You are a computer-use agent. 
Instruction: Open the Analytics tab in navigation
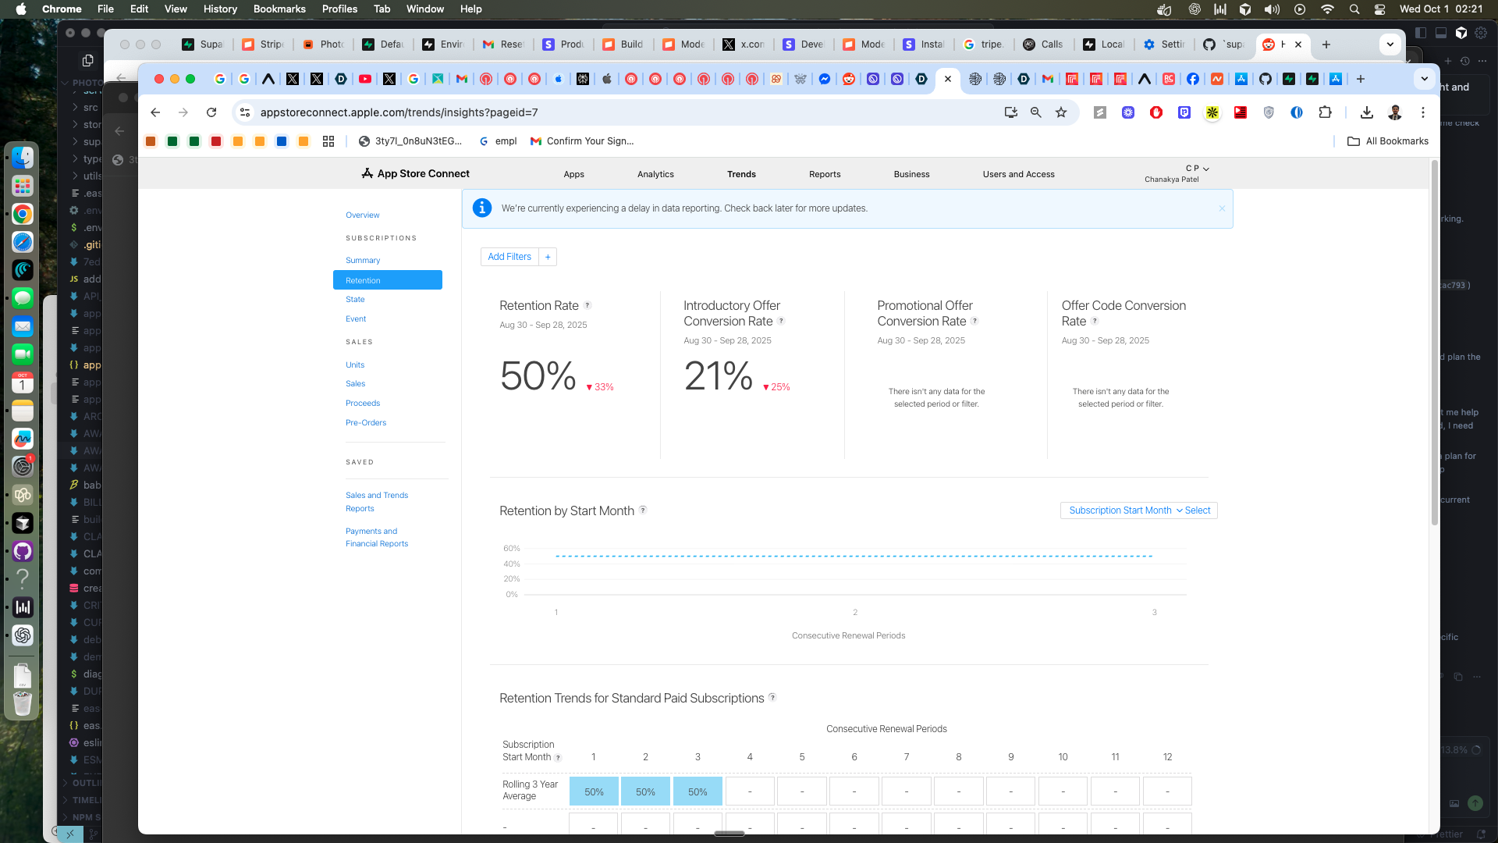[x=655, y=174]
